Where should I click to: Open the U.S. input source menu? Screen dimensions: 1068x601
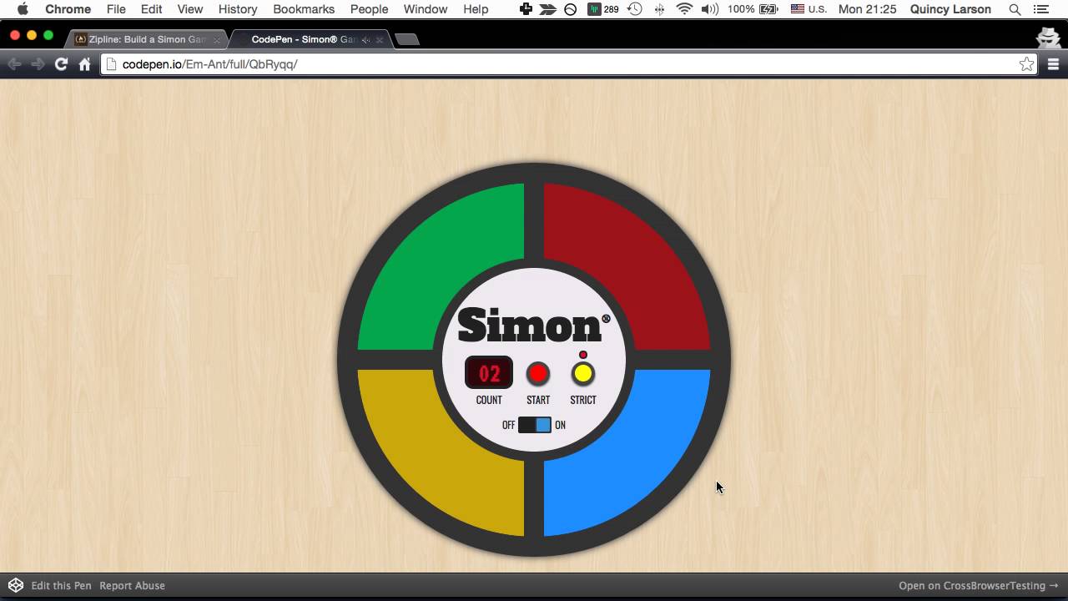pyautogui.click(x=809, y=9)
